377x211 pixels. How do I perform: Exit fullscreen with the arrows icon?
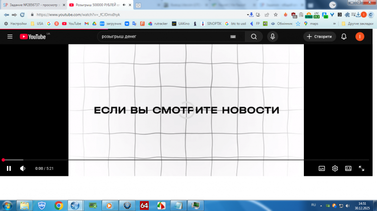(x=361, y=168)
